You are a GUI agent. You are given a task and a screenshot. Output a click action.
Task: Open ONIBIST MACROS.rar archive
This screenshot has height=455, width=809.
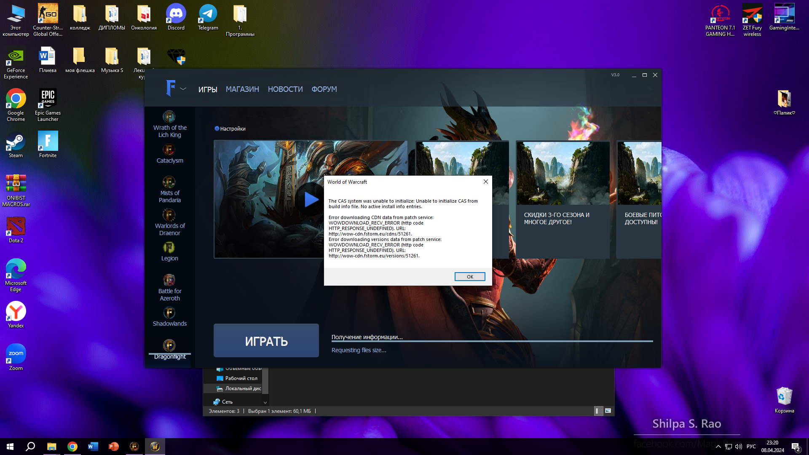[16, 190]
